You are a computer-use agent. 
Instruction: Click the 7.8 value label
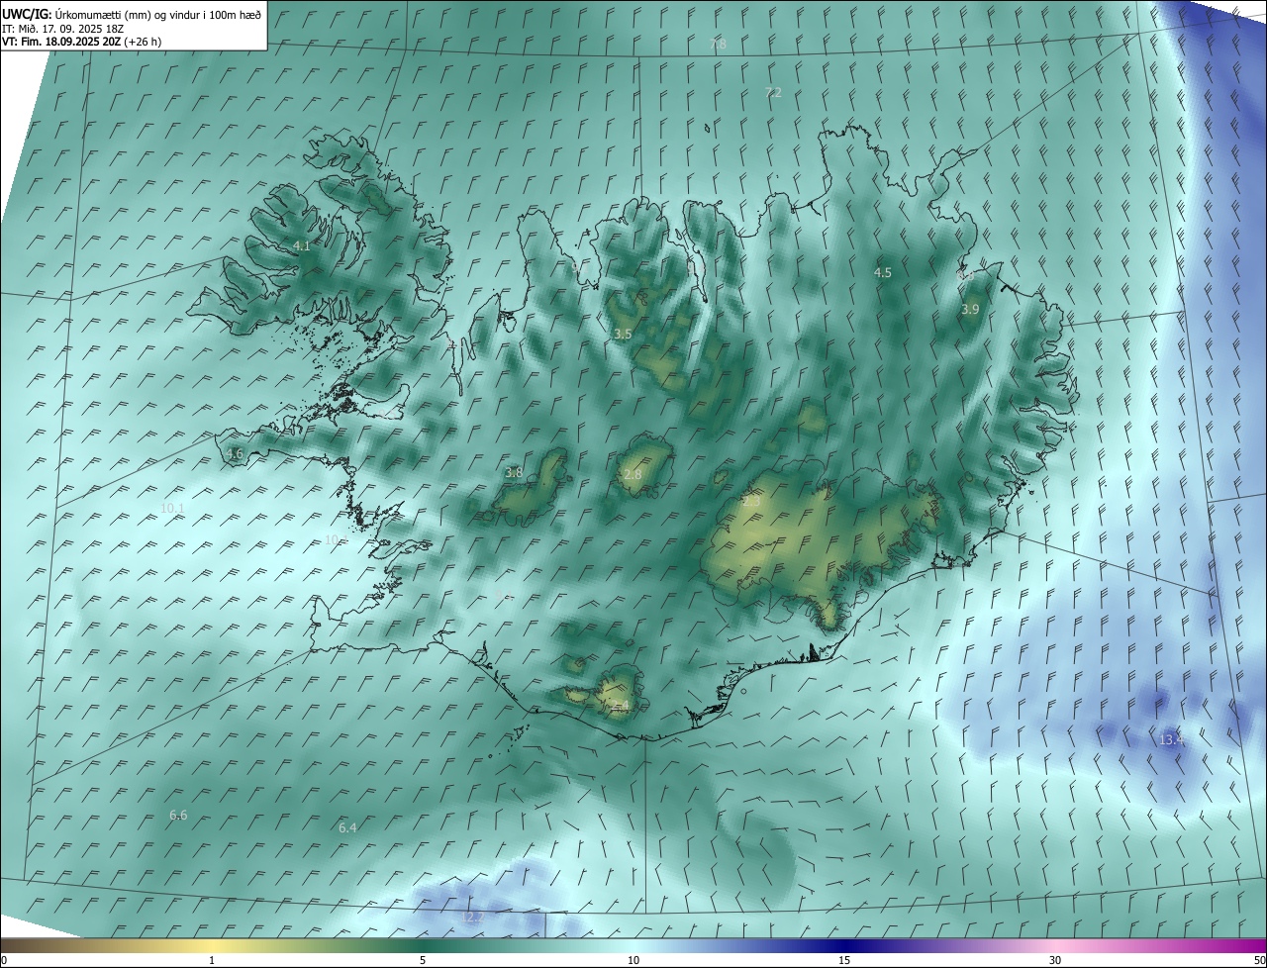click(719, 45)
